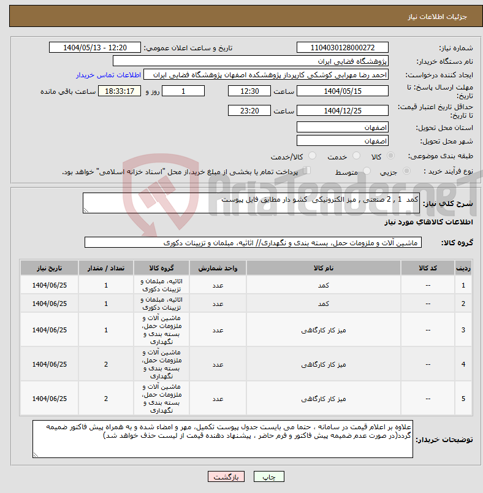Click the اطلاعات کالاهای مورد نیاز heading
Screen dimensions: 483x493
pyautogui.click(x=428, y=222)
